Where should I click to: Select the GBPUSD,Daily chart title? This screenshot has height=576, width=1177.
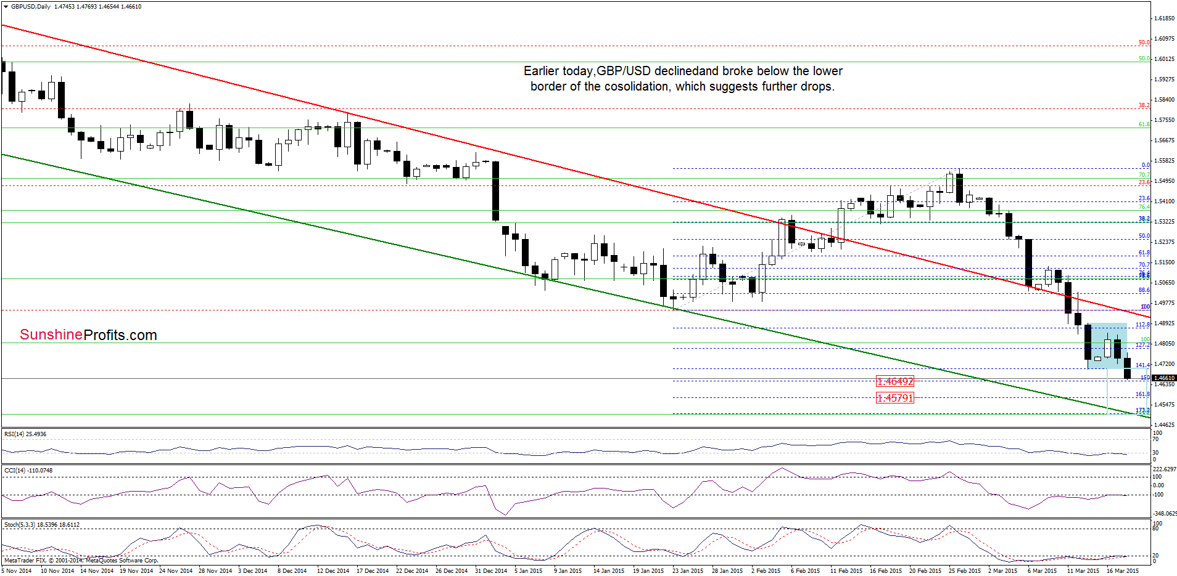31,7
